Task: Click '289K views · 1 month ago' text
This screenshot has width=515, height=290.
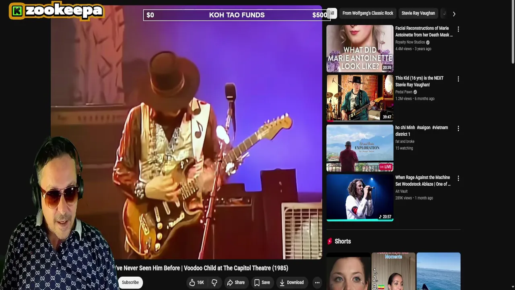Action: tap(414, 198)
